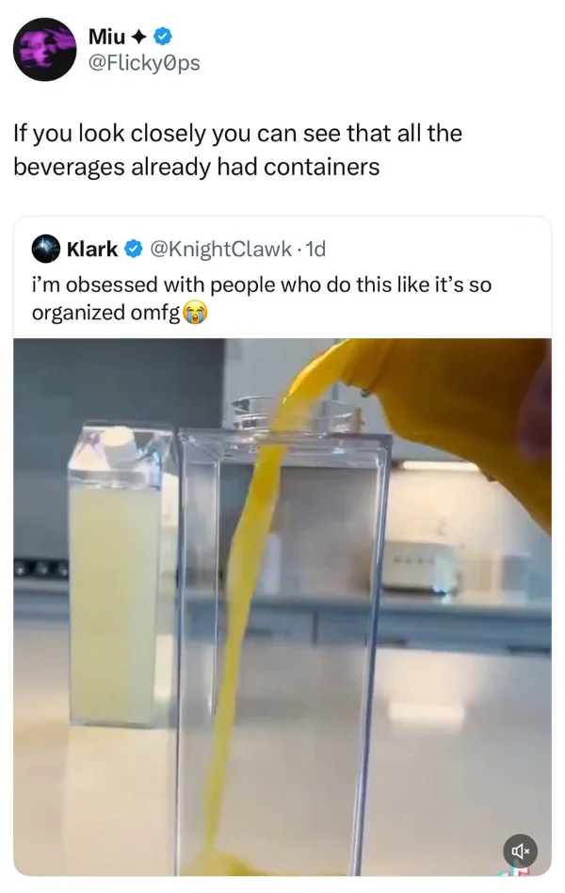Open the @Flicky0ps handle link
Image resolution: width=565 pixels, height=893 pixels.
[144, 63]
